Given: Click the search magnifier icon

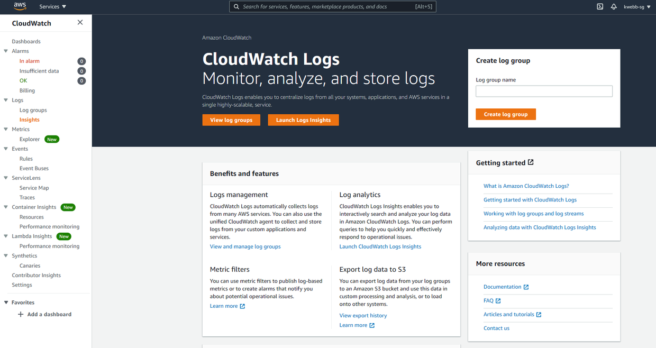Looking at the screenshot, I should click(235, 7).
